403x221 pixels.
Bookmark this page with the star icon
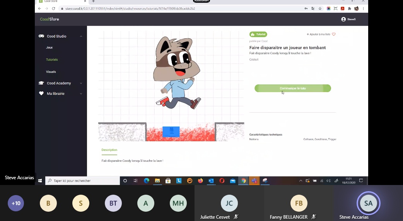click(321, 9)
